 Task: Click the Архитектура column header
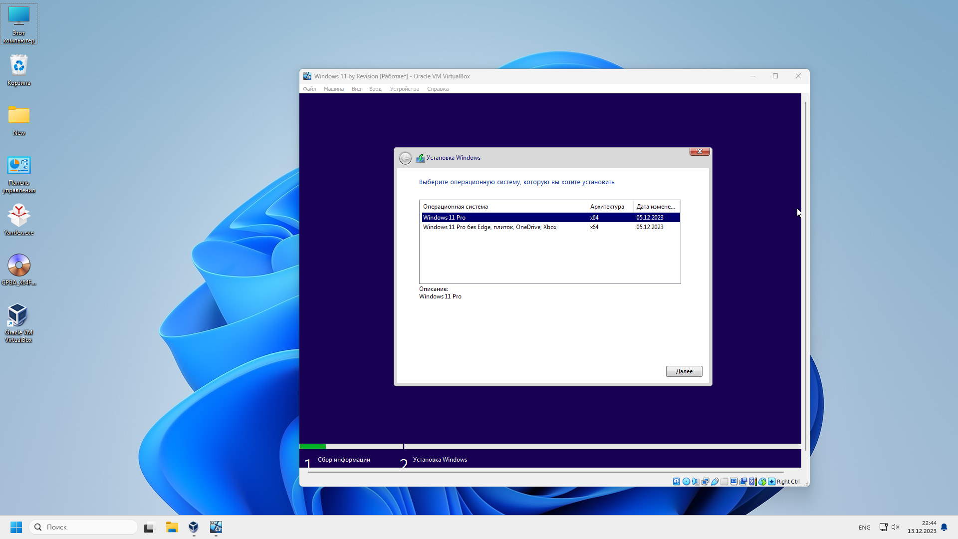click(x=607, y=207)
